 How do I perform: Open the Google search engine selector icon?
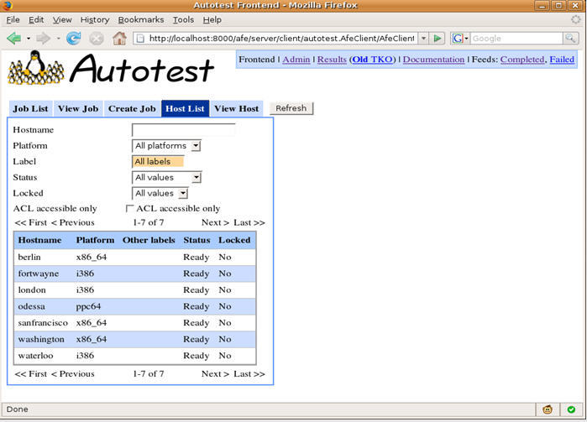pos(460,38)
